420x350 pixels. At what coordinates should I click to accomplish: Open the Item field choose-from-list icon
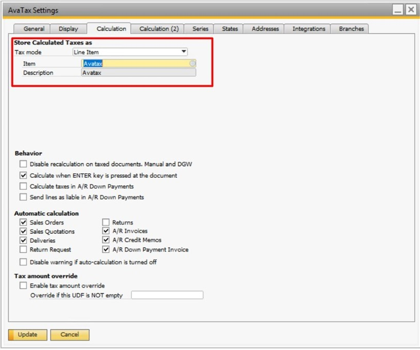(x=193, y=63)
